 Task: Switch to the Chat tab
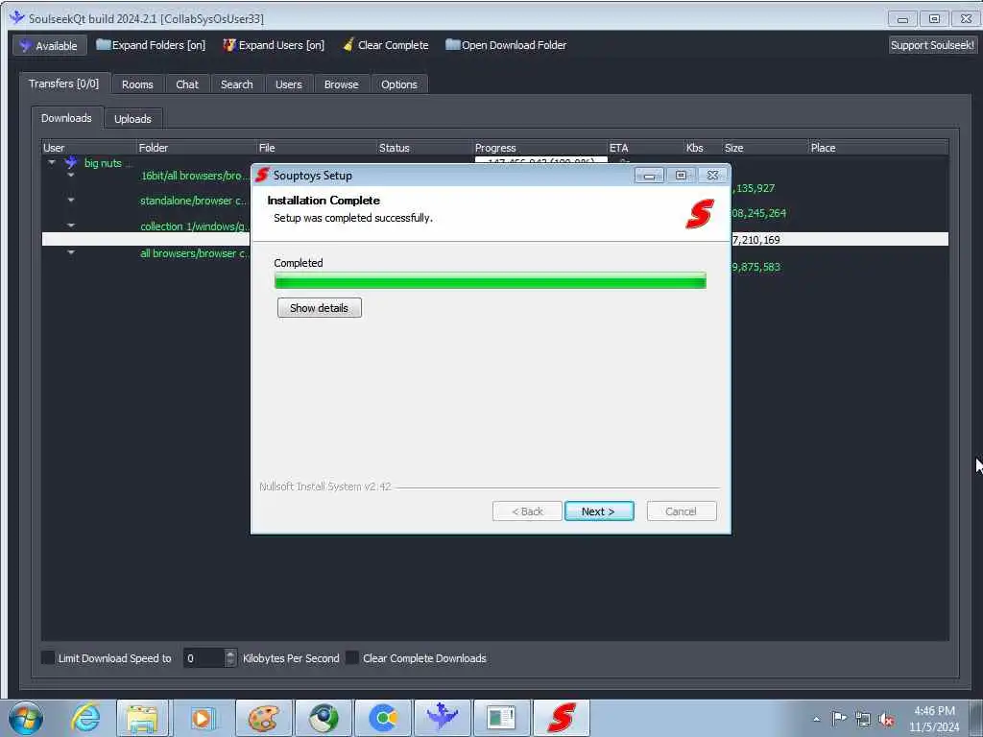tap(187, 84)
